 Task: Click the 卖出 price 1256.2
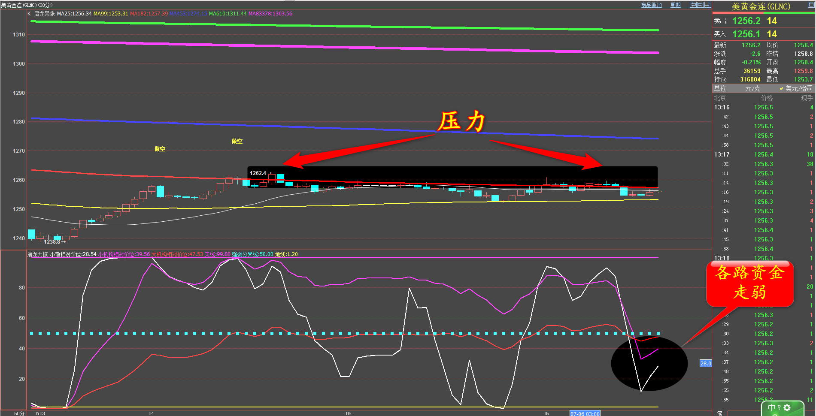coord(746,21)
